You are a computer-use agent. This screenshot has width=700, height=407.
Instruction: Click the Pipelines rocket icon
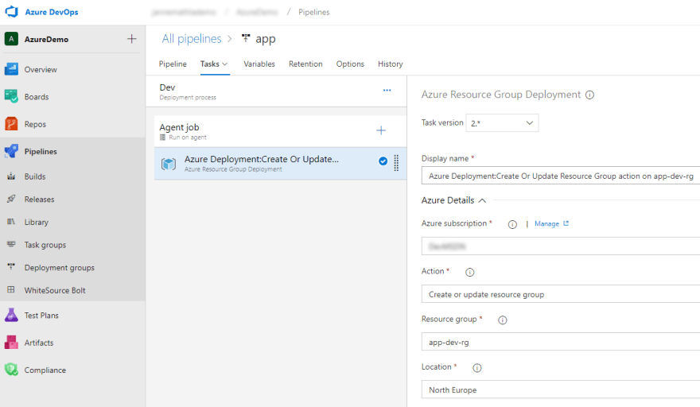pyautogui.click(x=11, y=151)
